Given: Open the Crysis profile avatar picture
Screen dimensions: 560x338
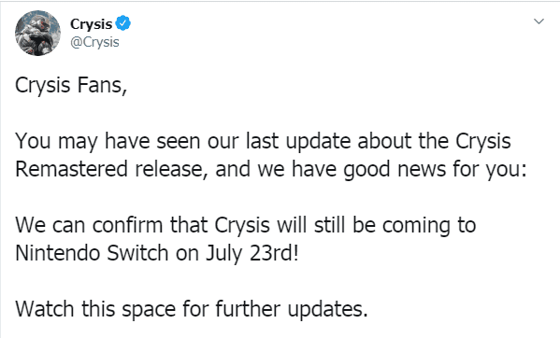Looking at the screenshot, I should pyautogui.click(x=37, y=33).
